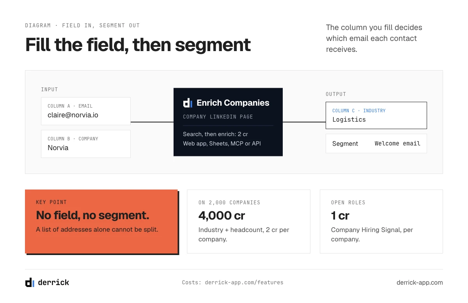Click the Segment label in output row
This screenshot has width=468, height=303.
point(345,144)
